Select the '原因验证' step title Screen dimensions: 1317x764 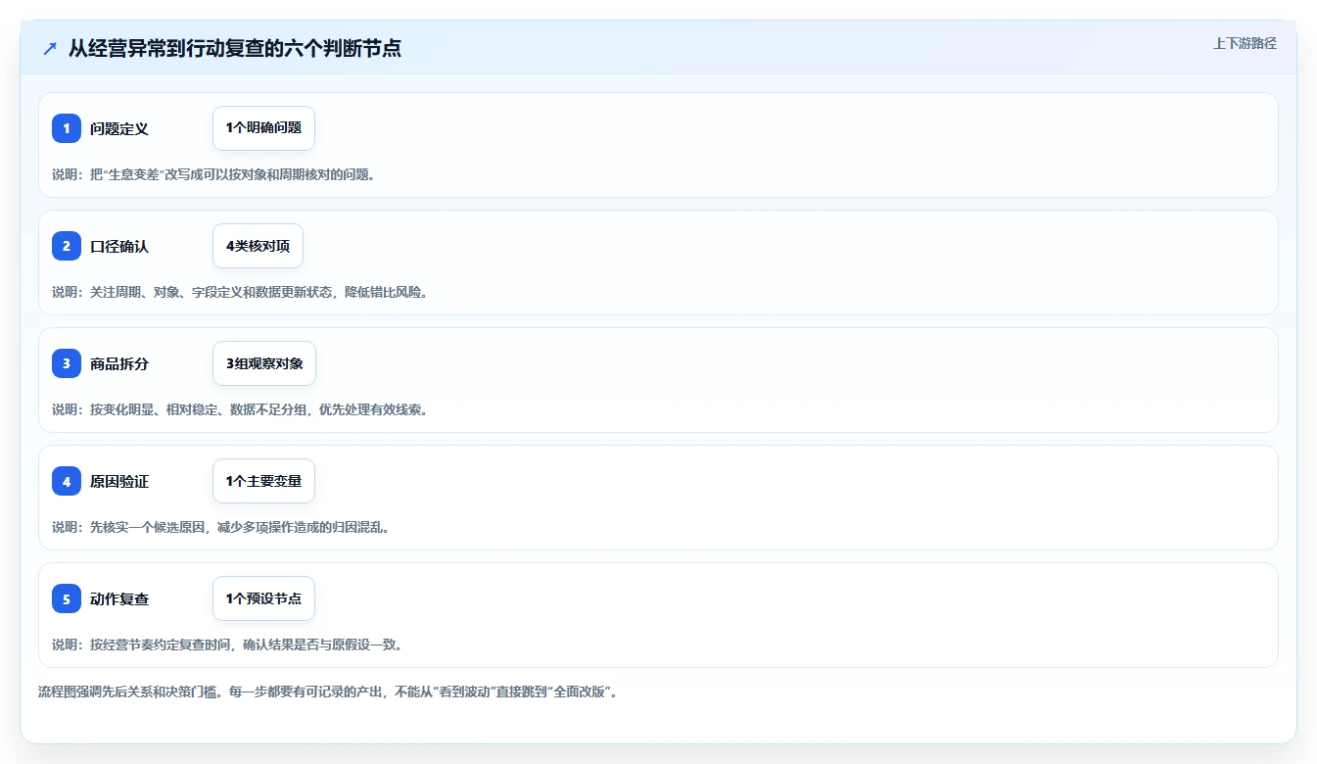(x=119, y=481)
